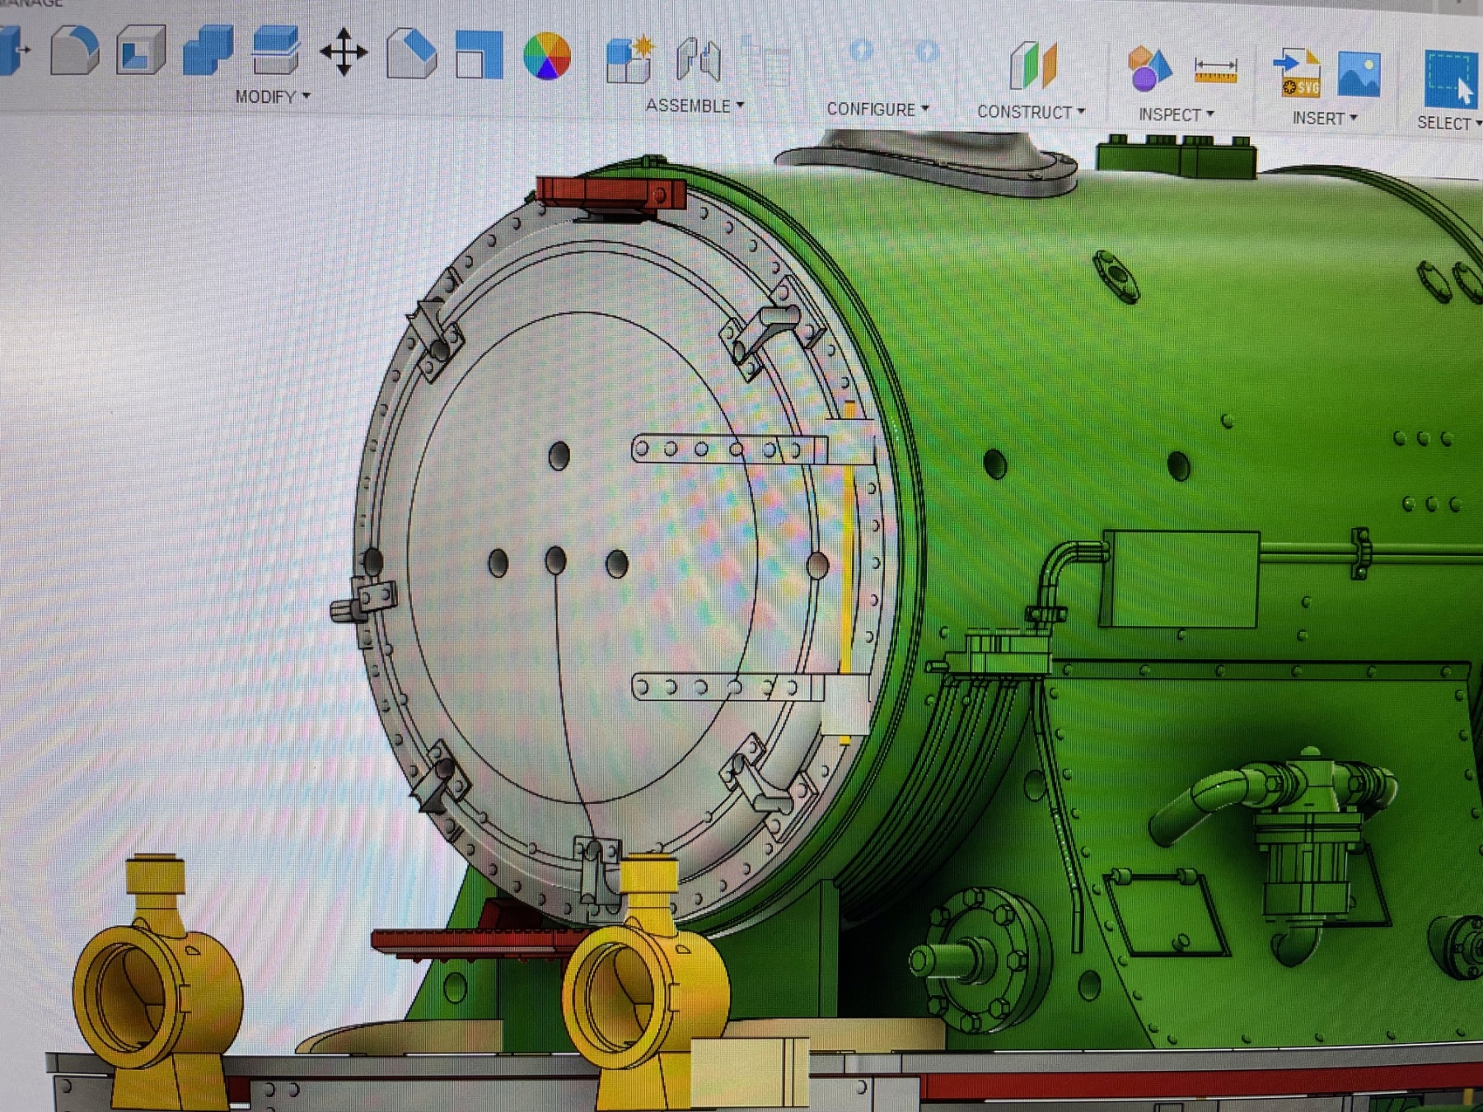Open the Interference shapes Inspect icon

1149,68
